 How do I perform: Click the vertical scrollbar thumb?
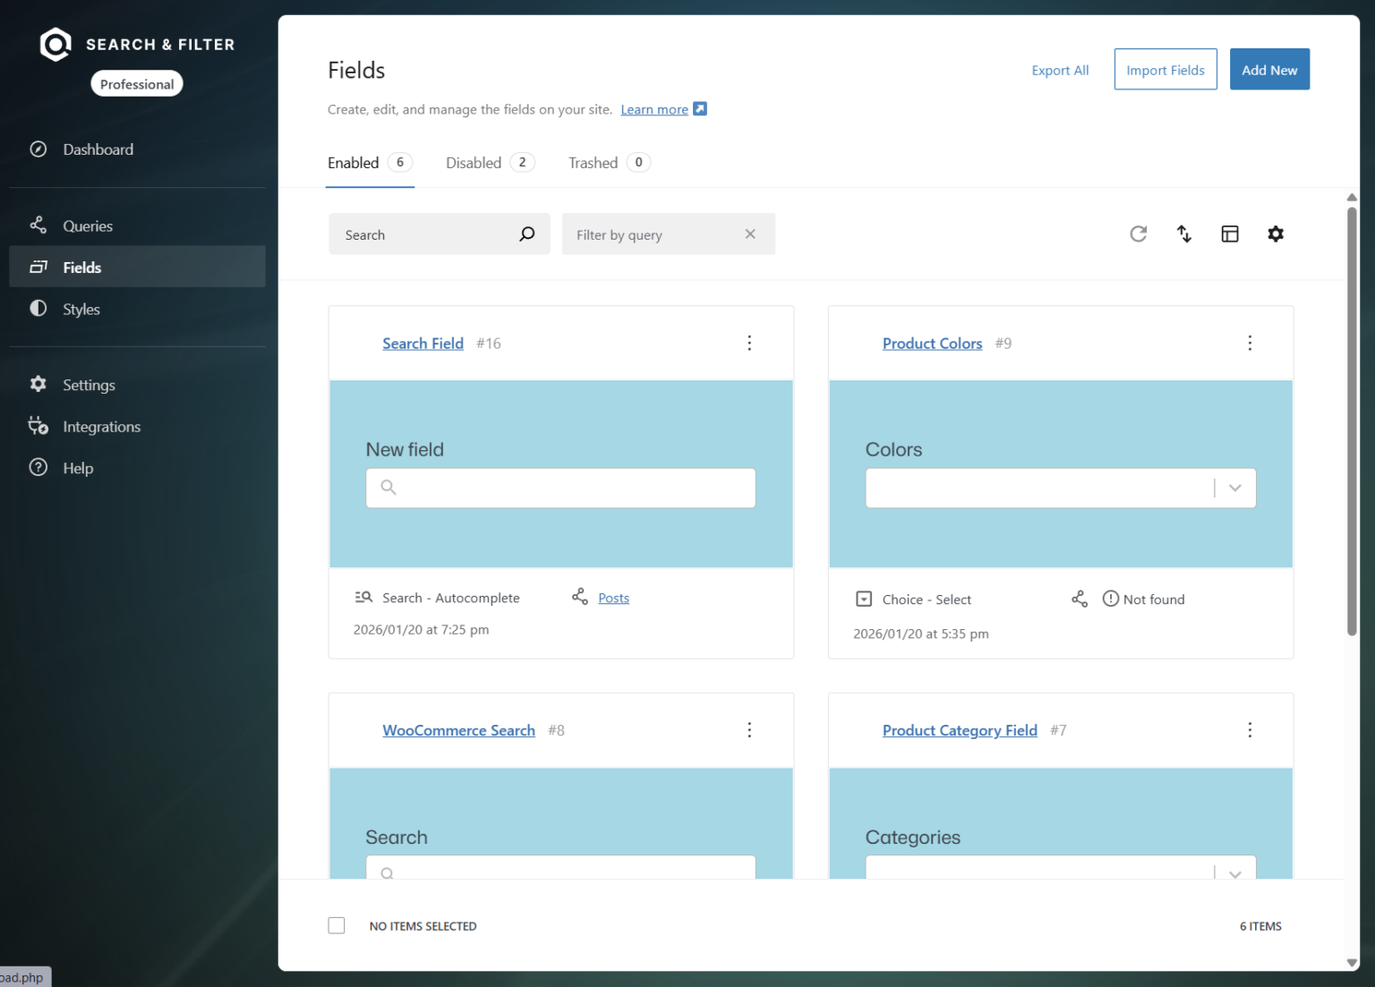1352,421
